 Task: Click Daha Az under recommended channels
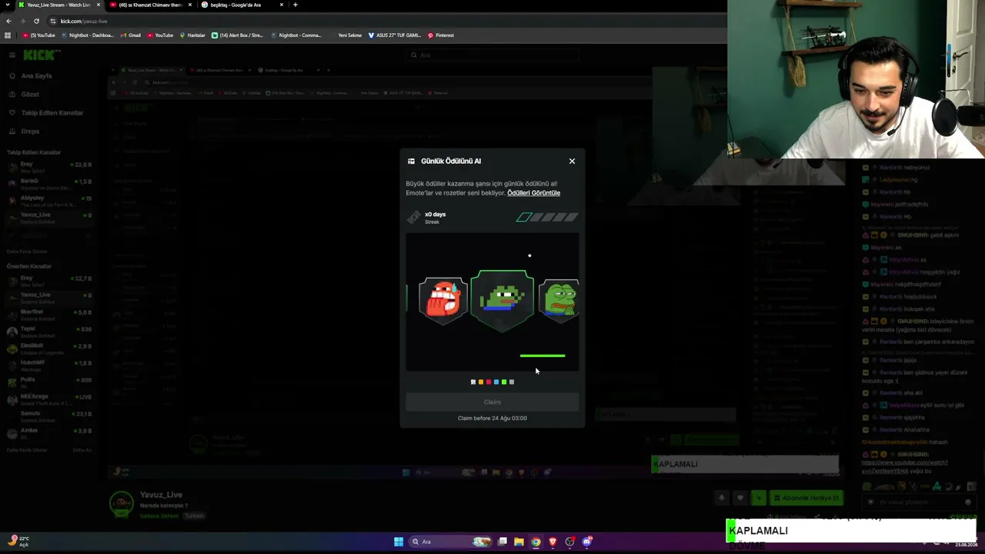82,450
